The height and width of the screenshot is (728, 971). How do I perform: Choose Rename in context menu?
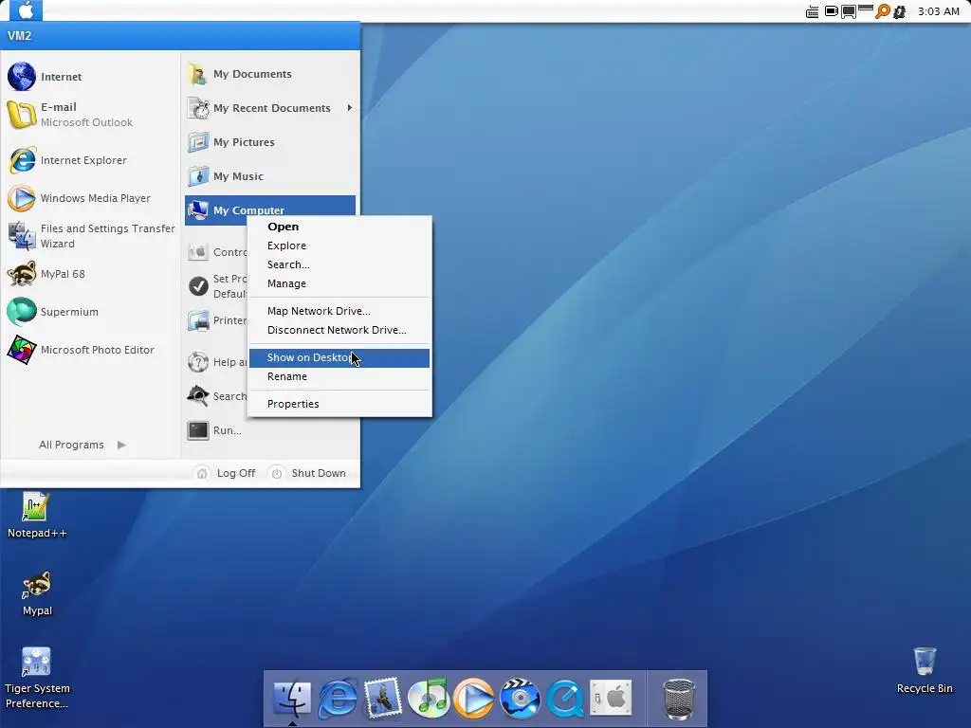pos(339,376)
